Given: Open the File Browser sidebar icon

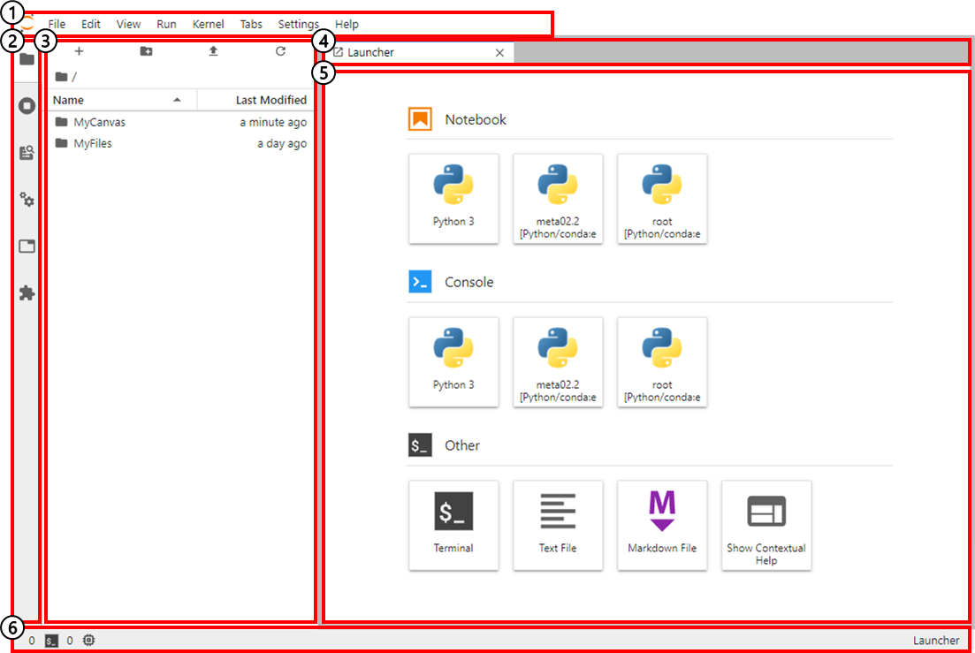Looking at the screenshot, I should (27, 59).
